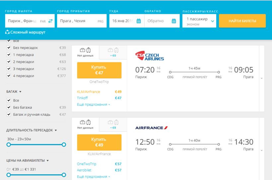Viewport: 272px width, 180px height.
Task: Open the KLM/AirFrance €49 offer link
Action: coord(88,92)
